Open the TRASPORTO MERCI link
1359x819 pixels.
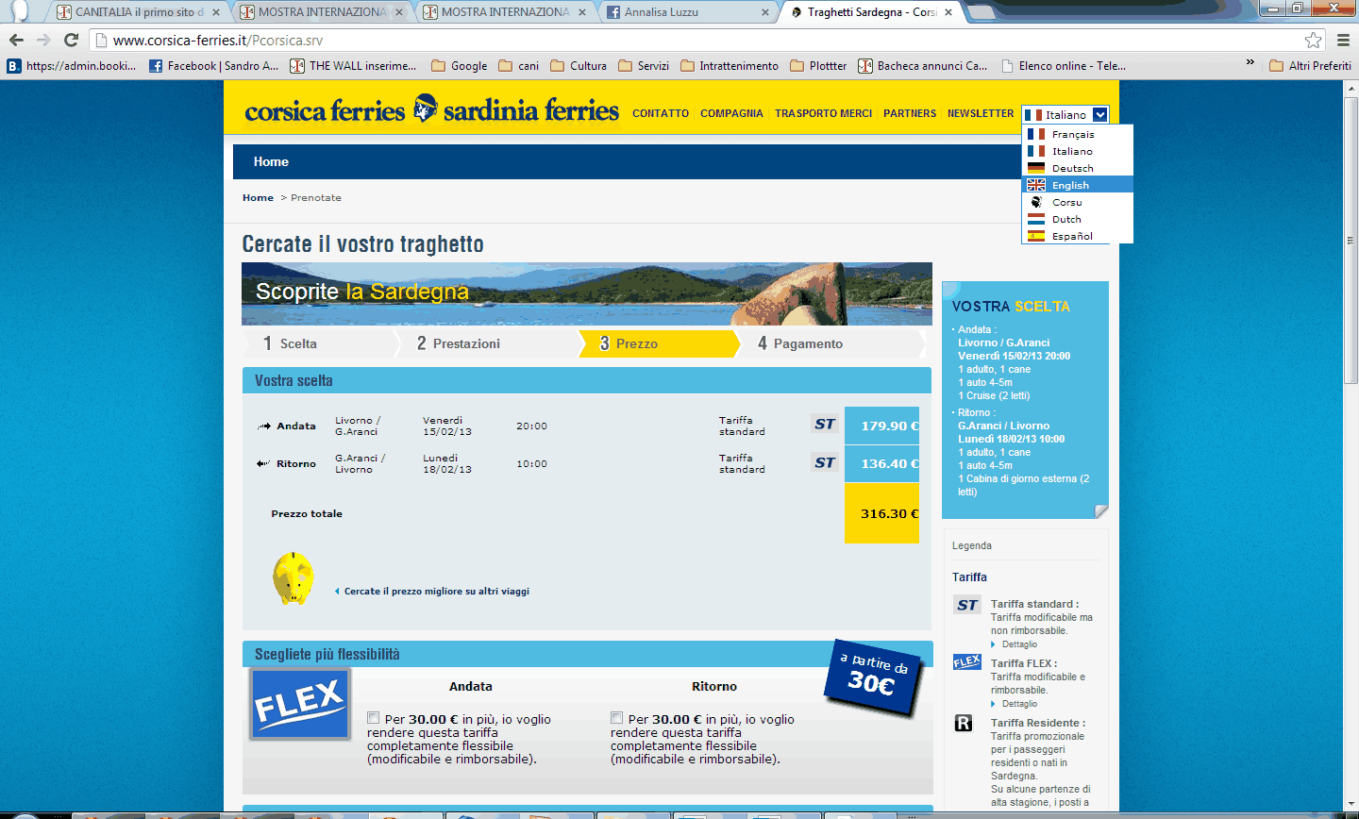[823, 113]
